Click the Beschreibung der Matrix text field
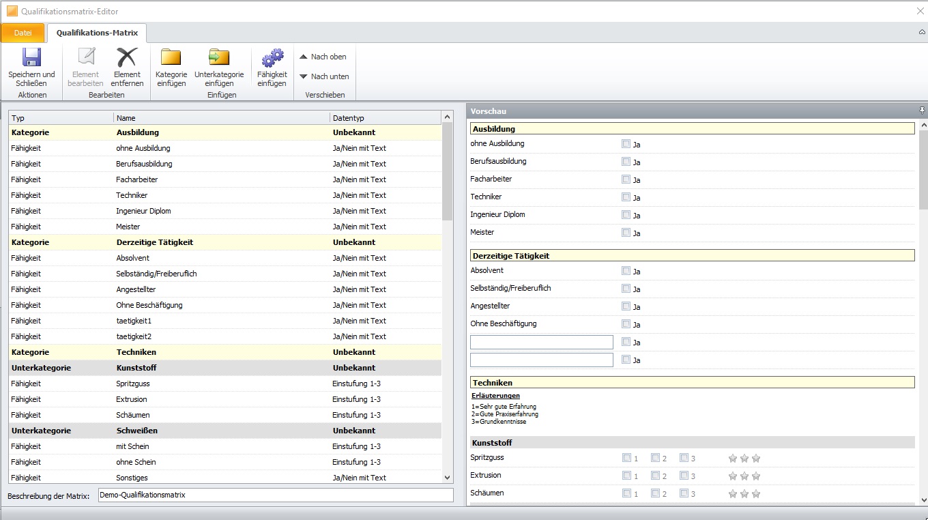Viewport: 928px width, 520px height. coord(275,495)
